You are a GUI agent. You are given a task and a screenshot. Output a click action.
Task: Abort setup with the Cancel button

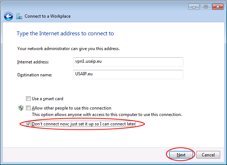208,155
